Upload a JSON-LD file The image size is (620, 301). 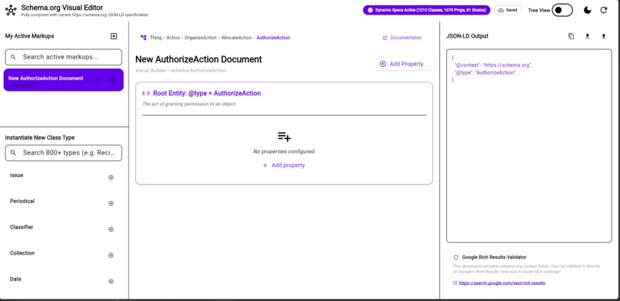pos(603,36)
